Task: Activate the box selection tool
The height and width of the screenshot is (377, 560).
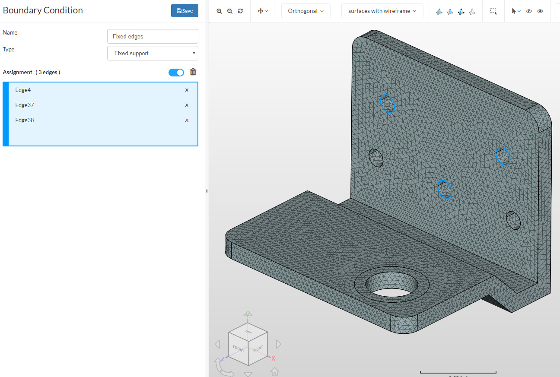Action: [493, 11]
